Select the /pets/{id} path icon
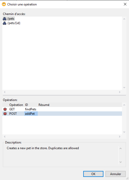This screenshot has height=180, width=129. [x=5, y=23]
